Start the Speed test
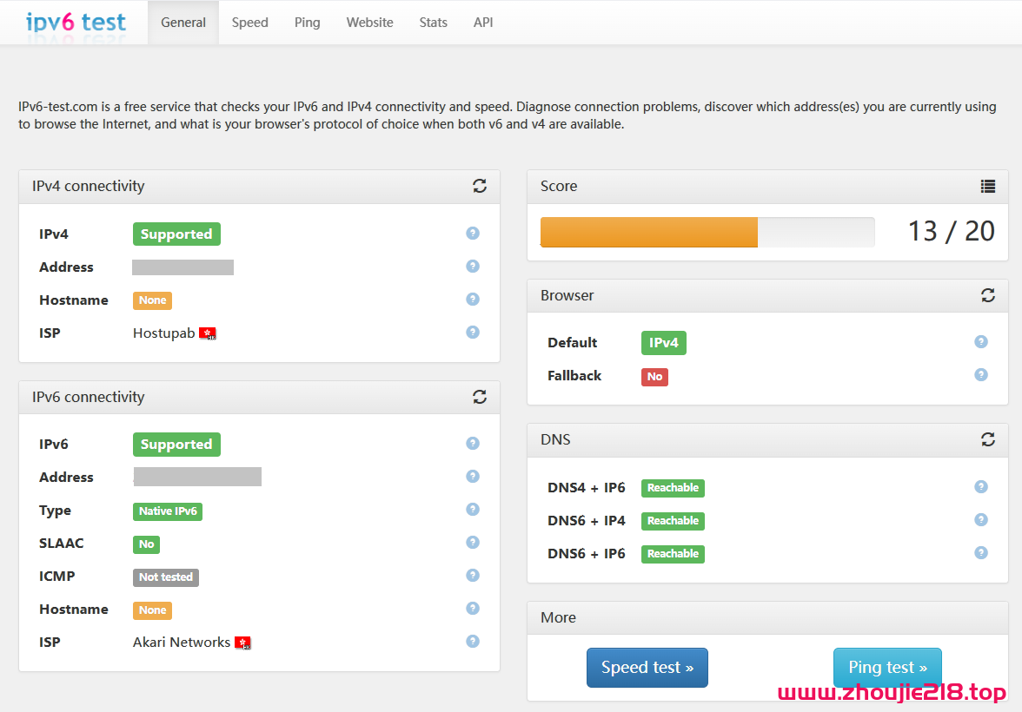This screenshot has height=712, width=1022. (x=647, y=668)
